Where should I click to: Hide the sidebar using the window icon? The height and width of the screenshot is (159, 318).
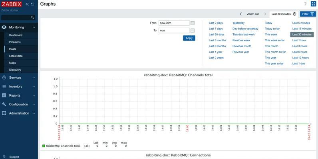32,4
